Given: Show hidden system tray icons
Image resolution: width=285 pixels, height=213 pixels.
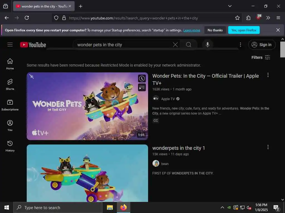Looking at the screenshot, I should tap(222, 207).
